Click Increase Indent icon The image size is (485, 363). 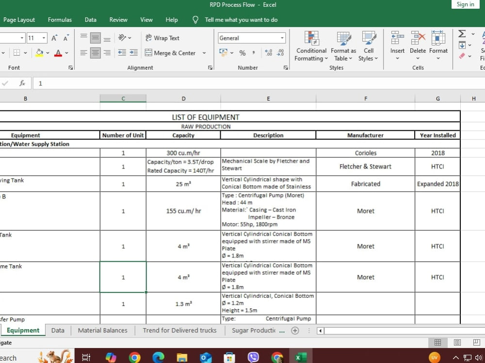tap(134, 53)
